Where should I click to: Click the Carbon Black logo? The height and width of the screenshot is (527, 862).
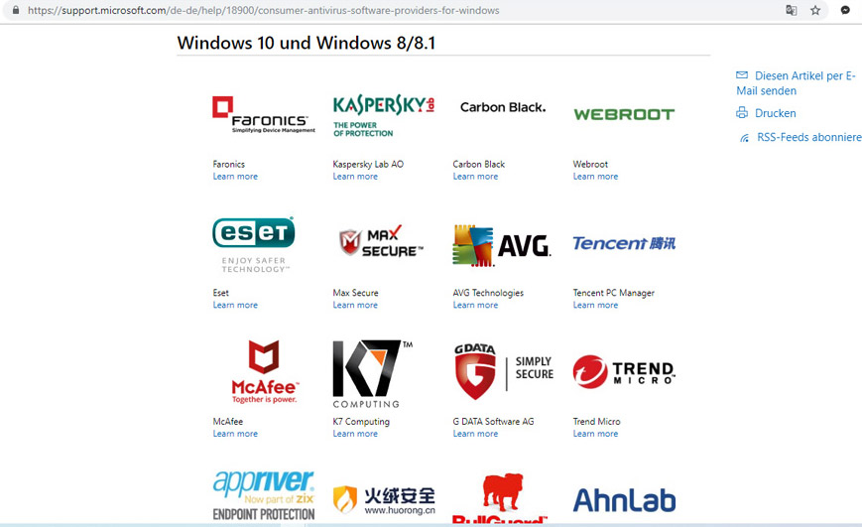(x=503, y=107)
